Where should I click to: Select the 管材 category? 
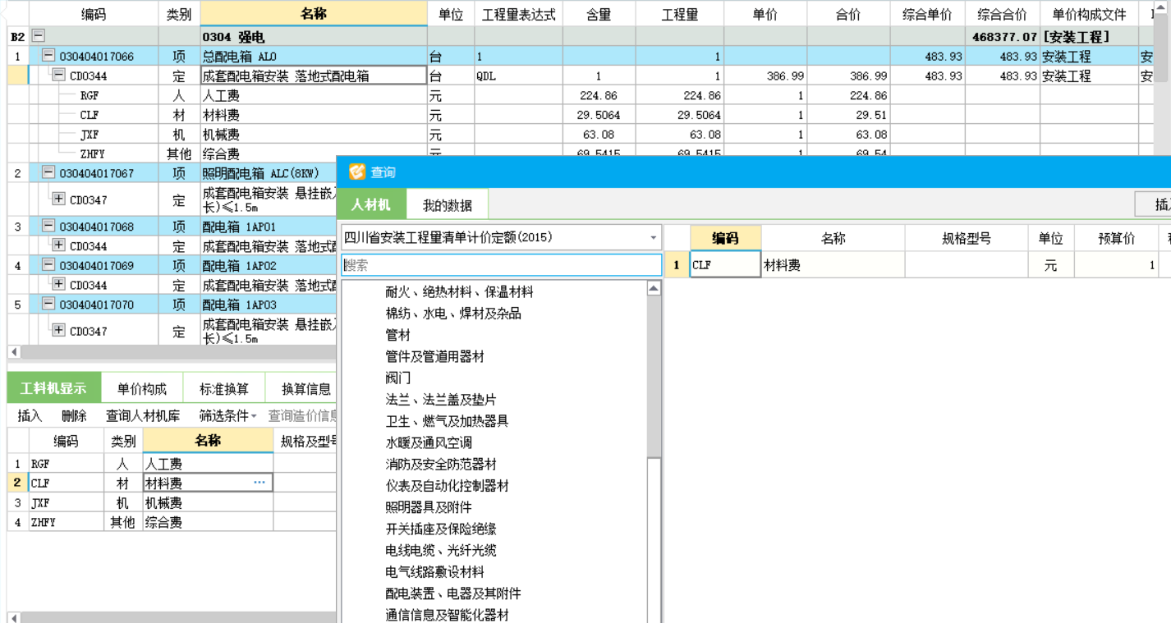point(398,335)
